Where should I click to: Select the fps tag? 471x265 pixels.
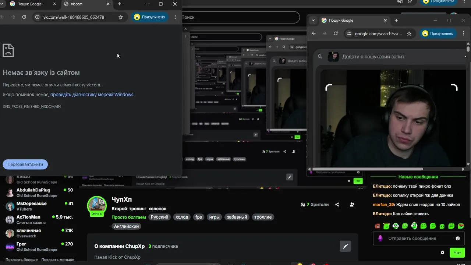199,217
